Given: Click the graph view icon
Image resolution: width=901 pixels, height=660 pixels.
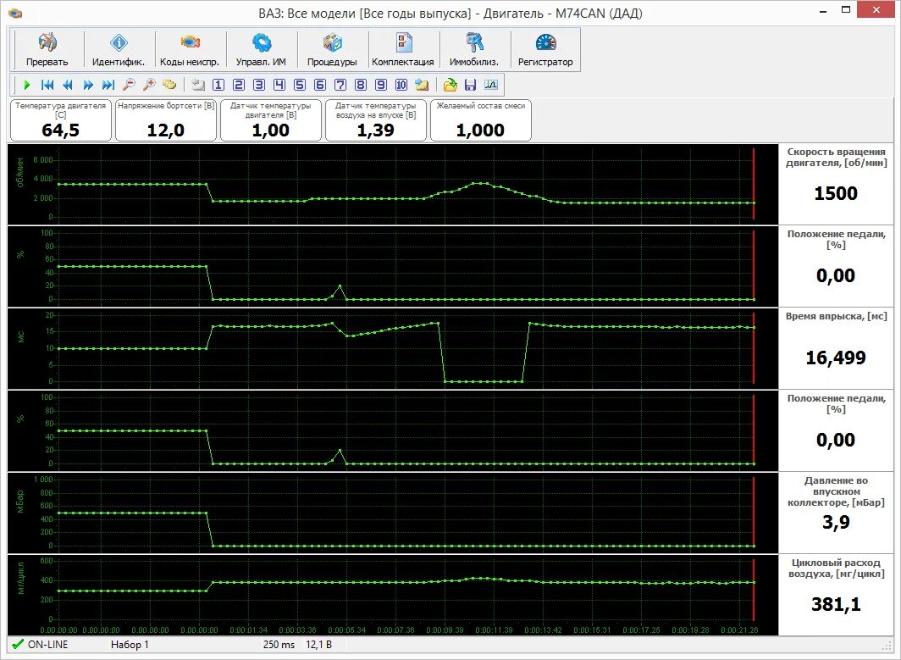Looking at the screenshot, I should (x=491, y=85).
